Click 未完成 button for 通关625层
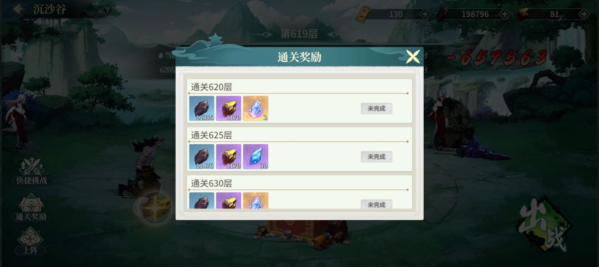The width and height of the screenshot is (599, 267). [x=376, y=156]
